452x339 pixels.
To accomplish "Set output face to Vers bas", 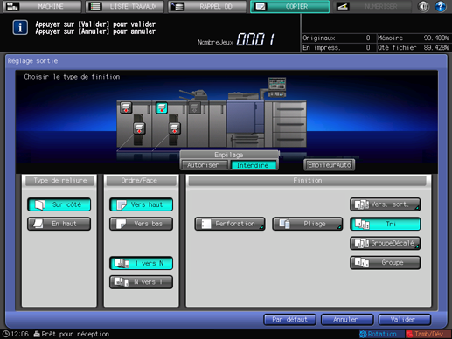I will click(x=141, y=224).
